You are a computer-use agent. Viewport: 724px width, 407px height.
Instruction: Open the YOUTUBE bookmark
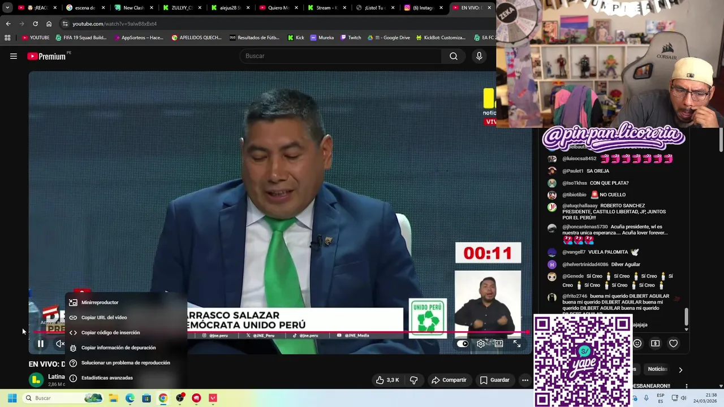click(36, 38)
